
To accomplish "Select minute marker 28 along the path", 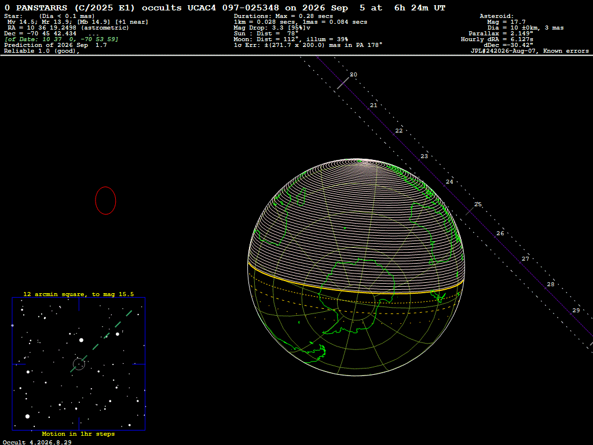I will coord(551,284).
